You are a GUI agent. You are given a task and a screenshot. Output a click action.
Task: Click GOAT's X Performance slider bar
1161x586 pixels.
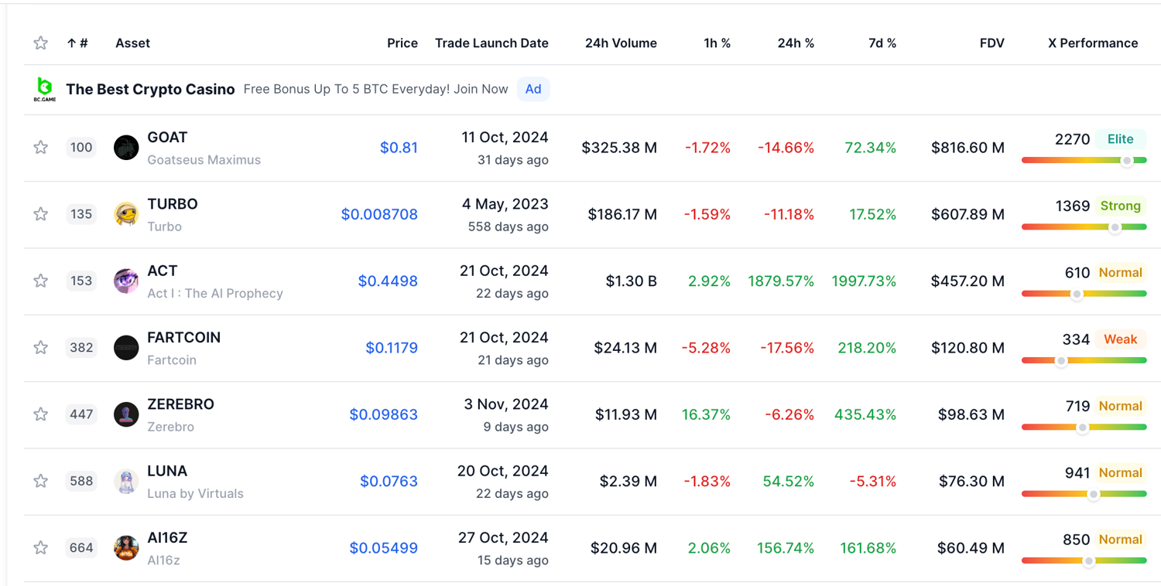point(1084,160)
